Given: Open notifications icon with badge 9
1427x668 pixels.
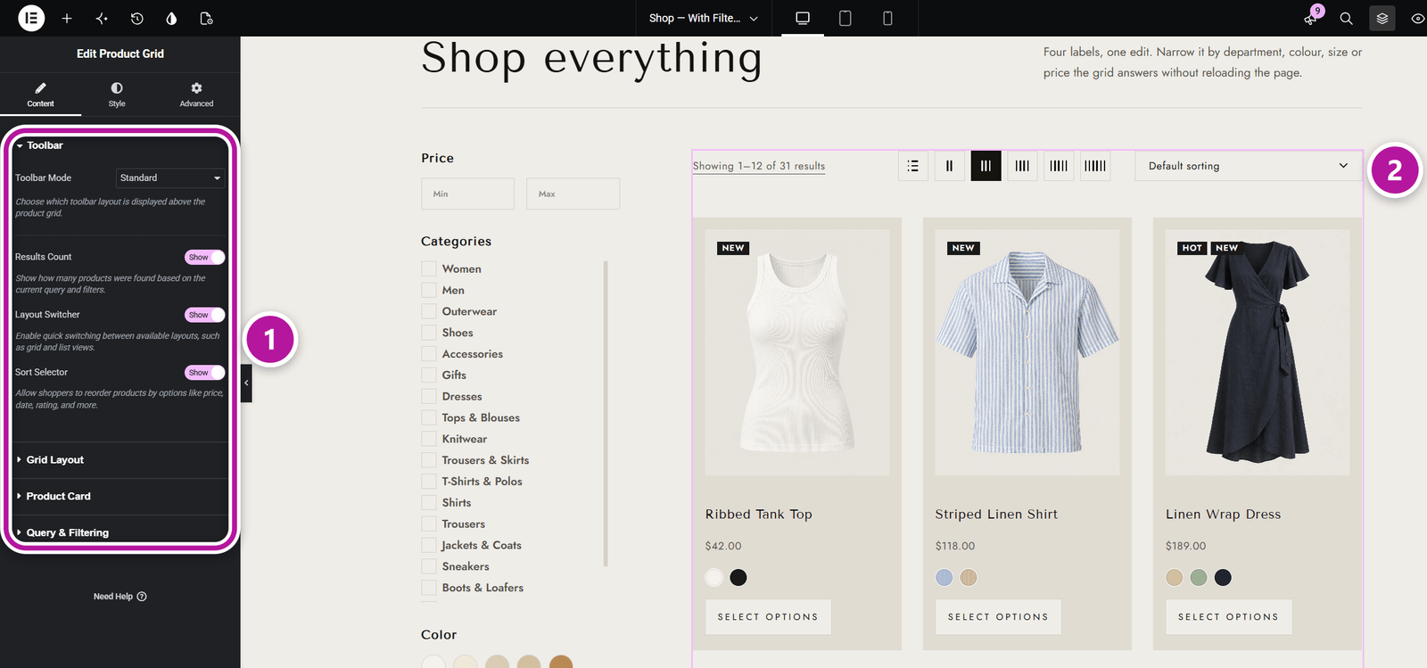Looking at the screenshot, I should click(x=1311, y=17).
